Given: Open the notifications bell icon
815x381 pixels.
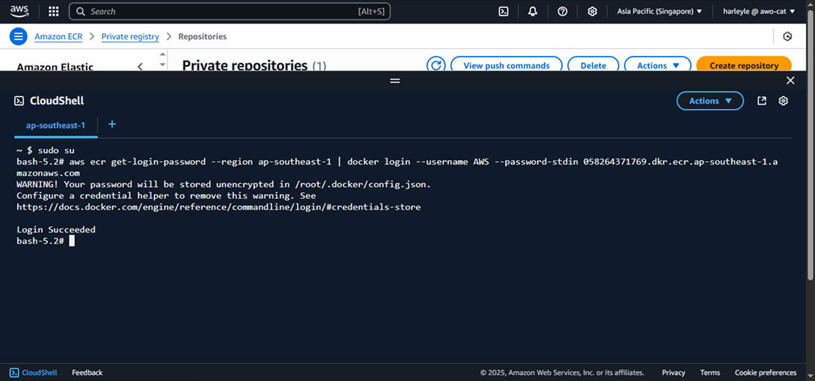Looking at the screenshot, I should click(533, 11).
